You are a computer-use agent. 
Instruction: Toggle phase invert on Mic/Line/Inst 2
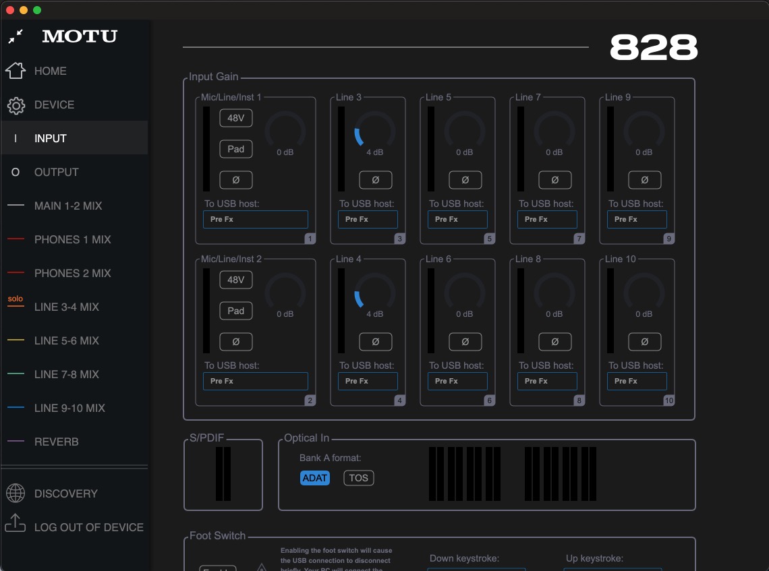(x=236, y=342)
